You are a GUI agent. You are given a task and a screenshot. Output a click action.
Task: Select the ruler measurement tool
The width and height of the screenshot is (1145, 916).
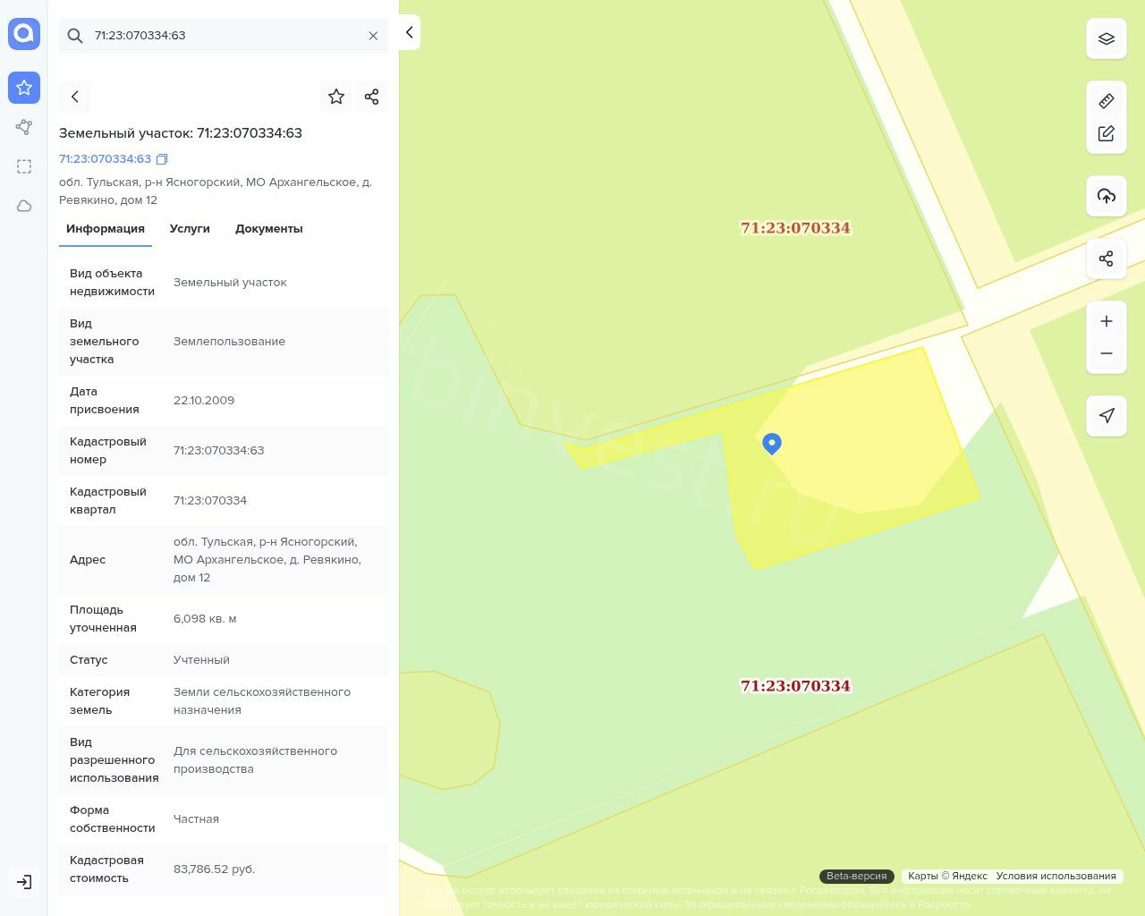pos(1106,101)
